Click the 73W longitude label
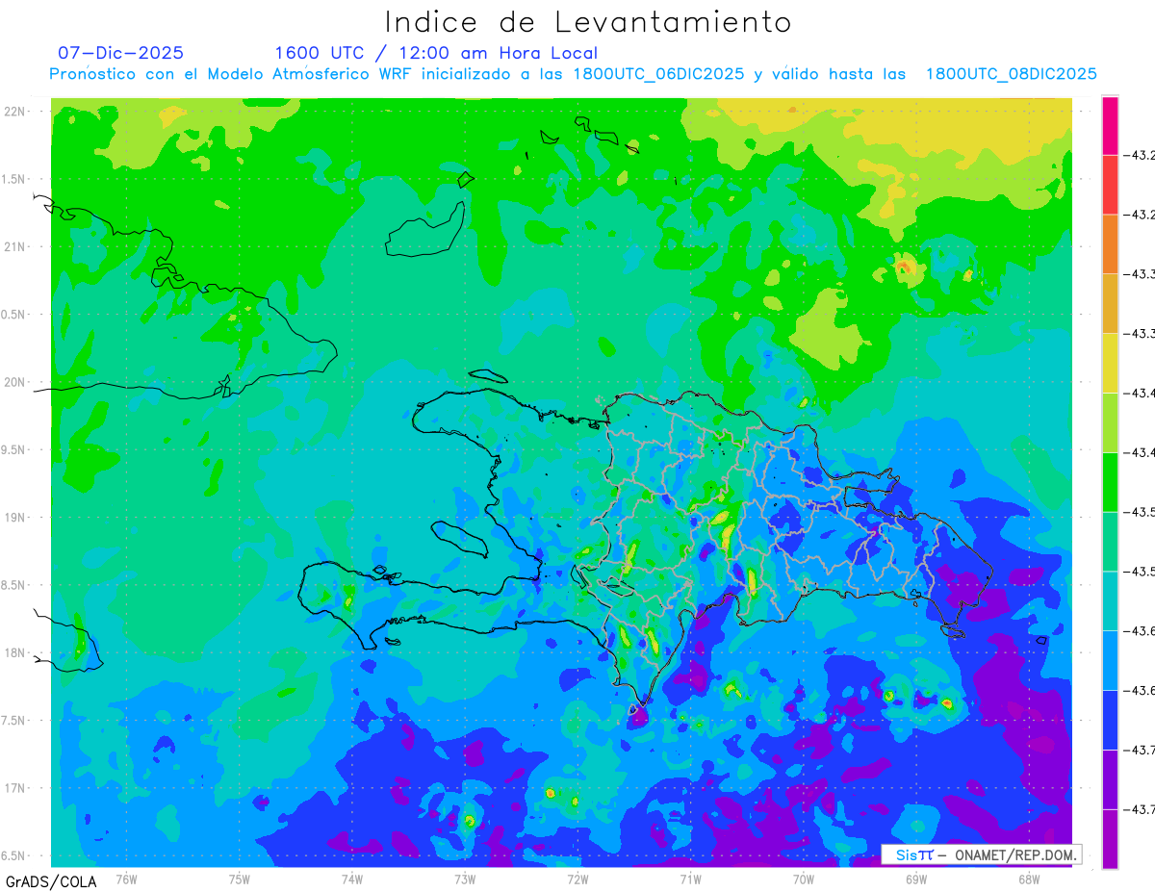 click(x=465, y=879)
